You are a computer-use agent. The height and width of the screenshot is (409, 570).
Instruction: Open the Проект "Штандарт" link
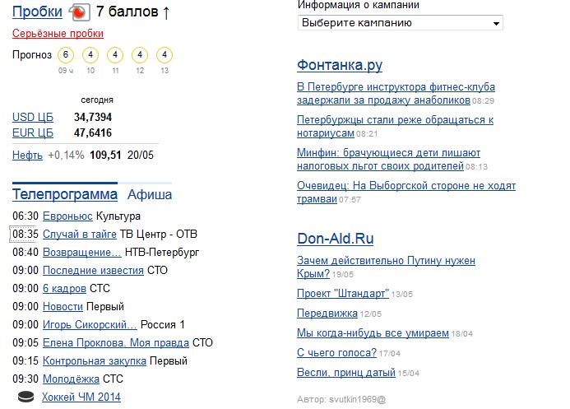point(343,293)
